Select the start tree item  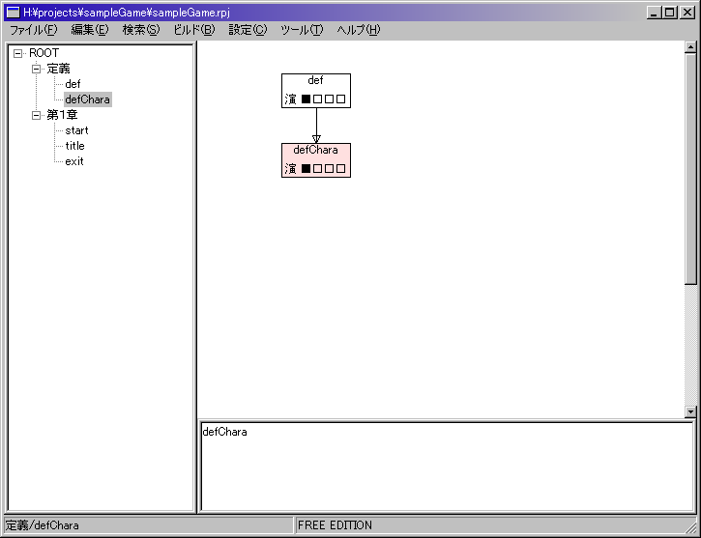coord(77,130)
